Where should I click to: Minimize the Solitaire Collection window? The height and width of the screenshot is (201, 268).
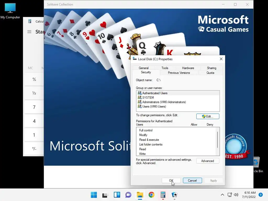pyautogui.click(x=223, y=4)
